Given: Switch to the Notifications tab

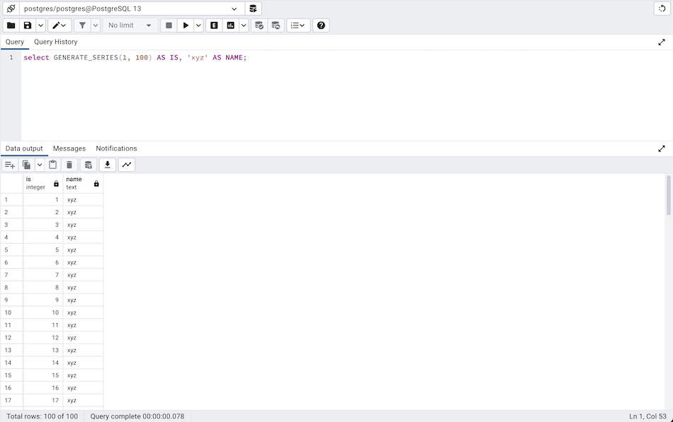Looking at the screenshot, I should tap(116, 148).
